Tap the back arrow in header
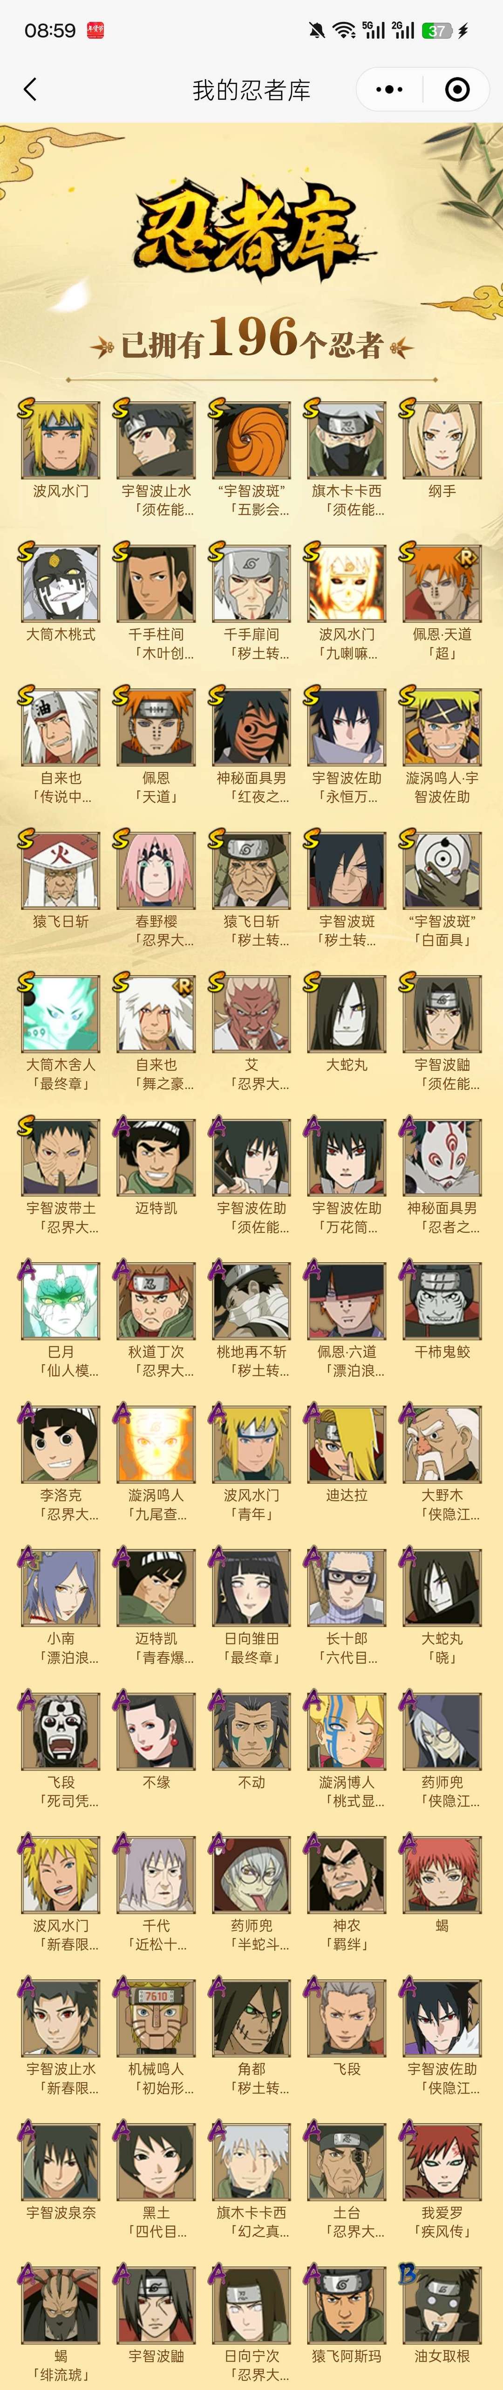The image size is (503, 2390). pyautogui.click(x=30, y=89)
